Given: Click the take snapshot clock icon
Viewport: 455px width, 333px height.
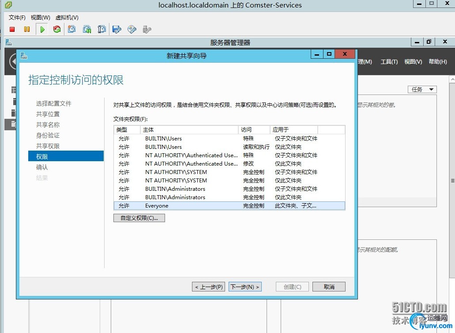Looking at the screenshot, I should 71,29.
